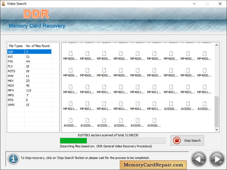The height and width of the screenshot is (170, 227).
Task: Click the sectors scanned status text
Action: (108, 135)
